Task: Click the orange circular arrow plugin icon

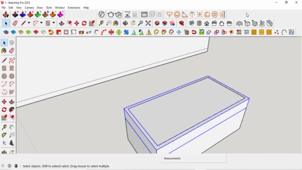Action: click(51, 32)
